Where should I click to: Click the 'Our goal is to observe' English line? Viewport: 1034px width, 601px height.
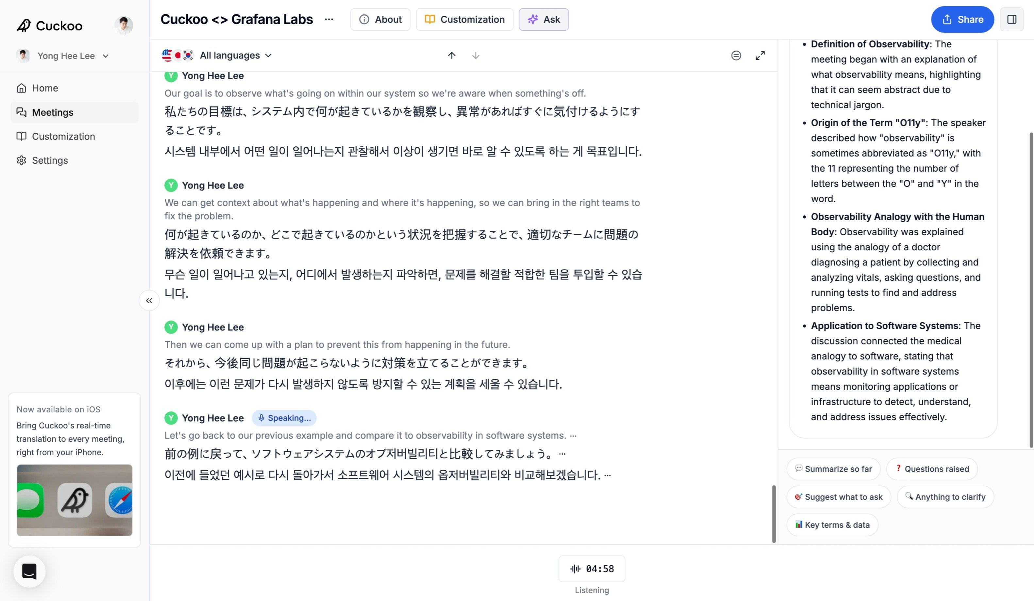375,93
